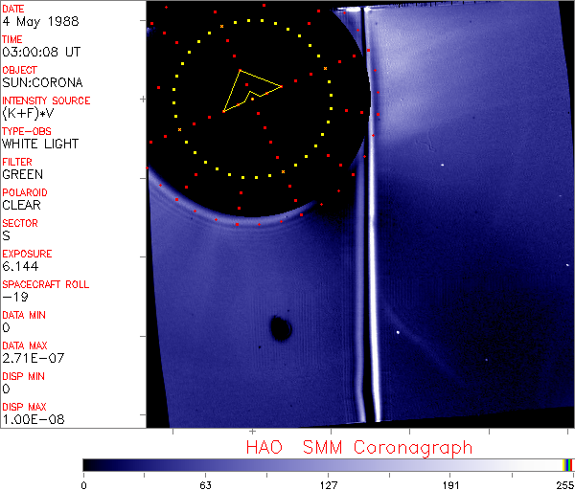The width and height of the screenshot is (575, 490).
Task: Select the display max value 1.00E-08
Action: tap(30, 419)
